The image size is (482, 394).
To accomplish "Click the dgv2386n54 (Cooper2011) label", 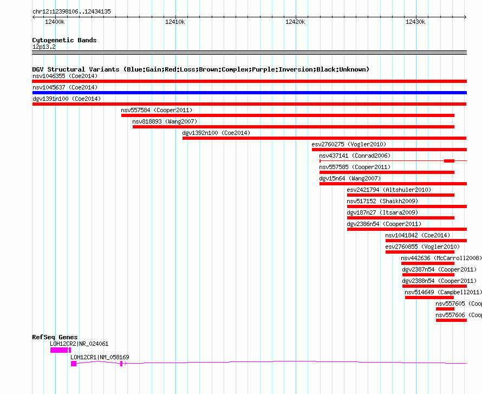I will pyautogui.click(x=384, y=224).
